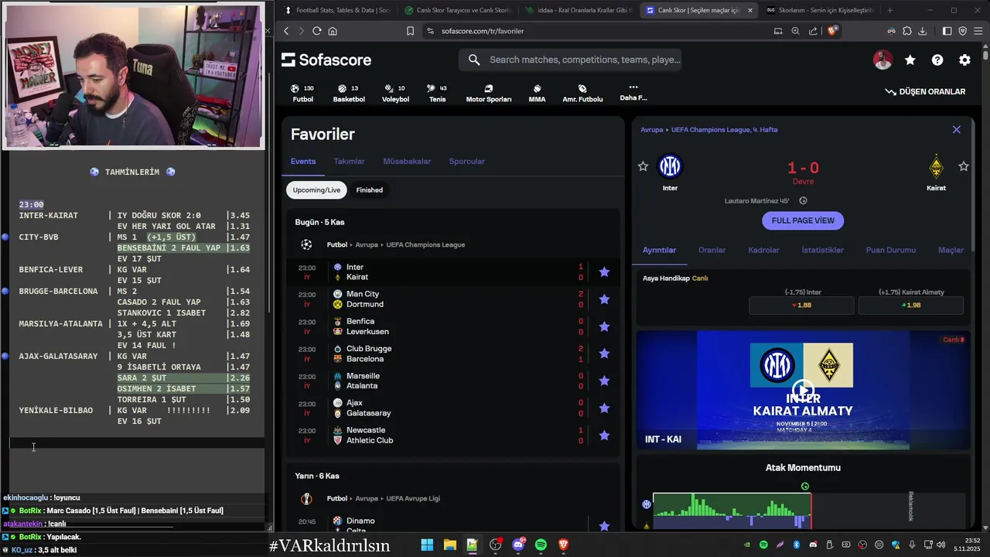
Task: Open the help question mark icon
Action: coord(937,60)
